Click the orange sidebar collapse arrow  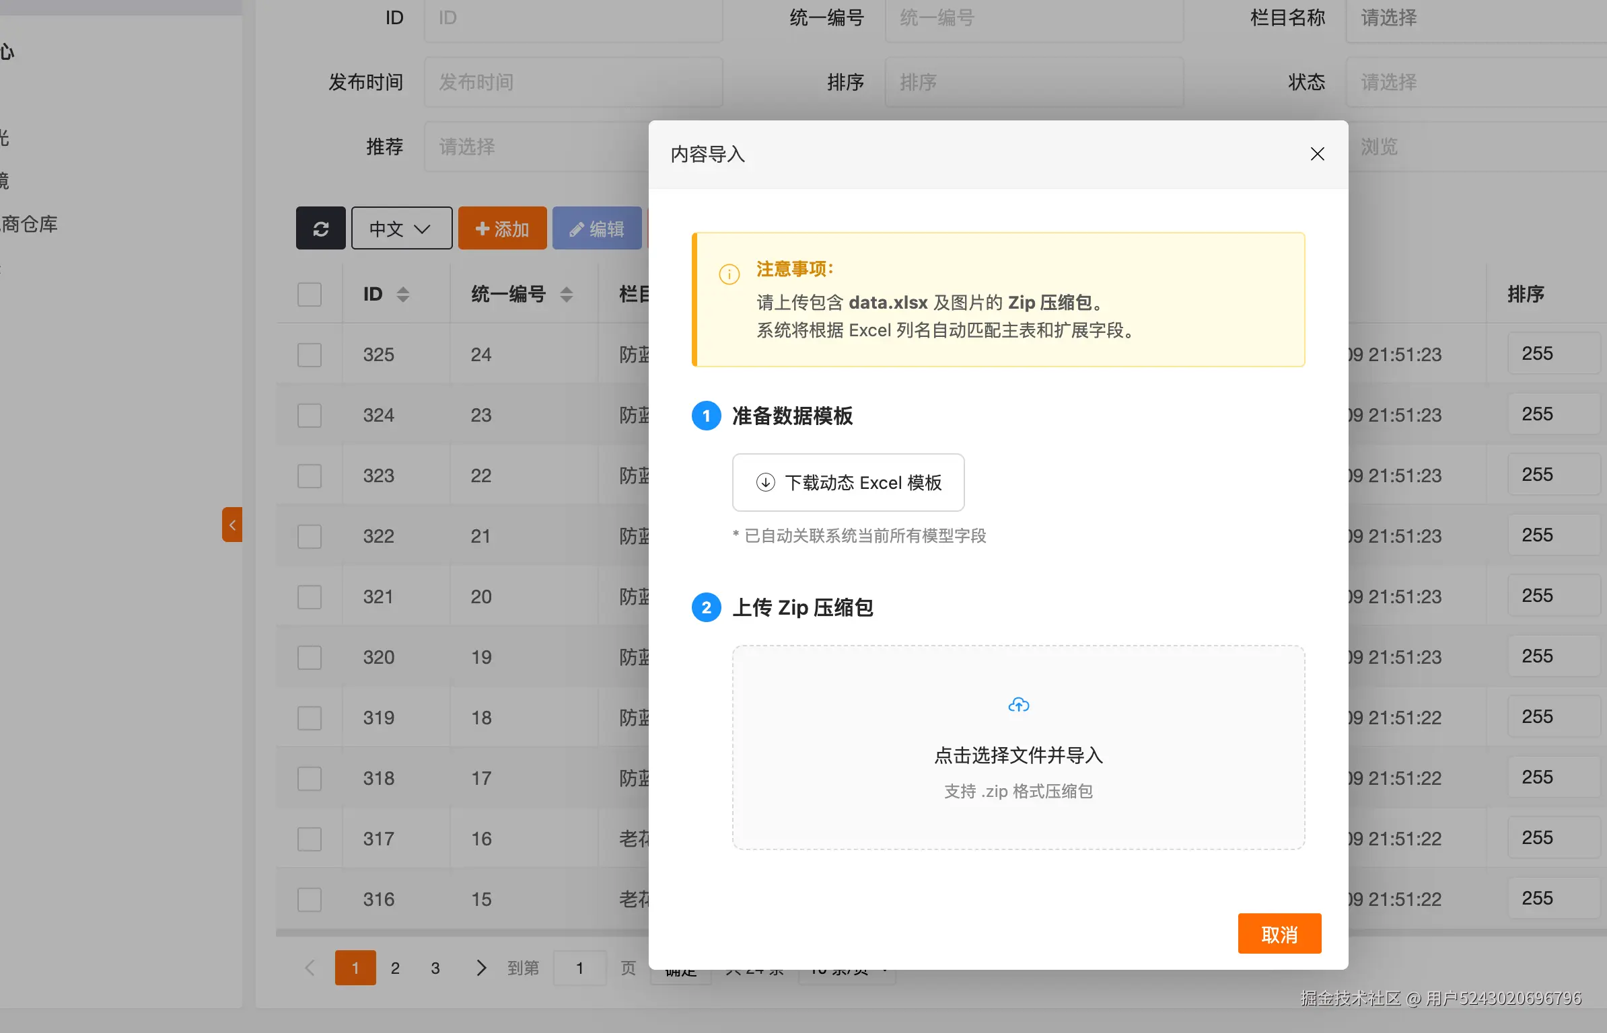[232, 525]
